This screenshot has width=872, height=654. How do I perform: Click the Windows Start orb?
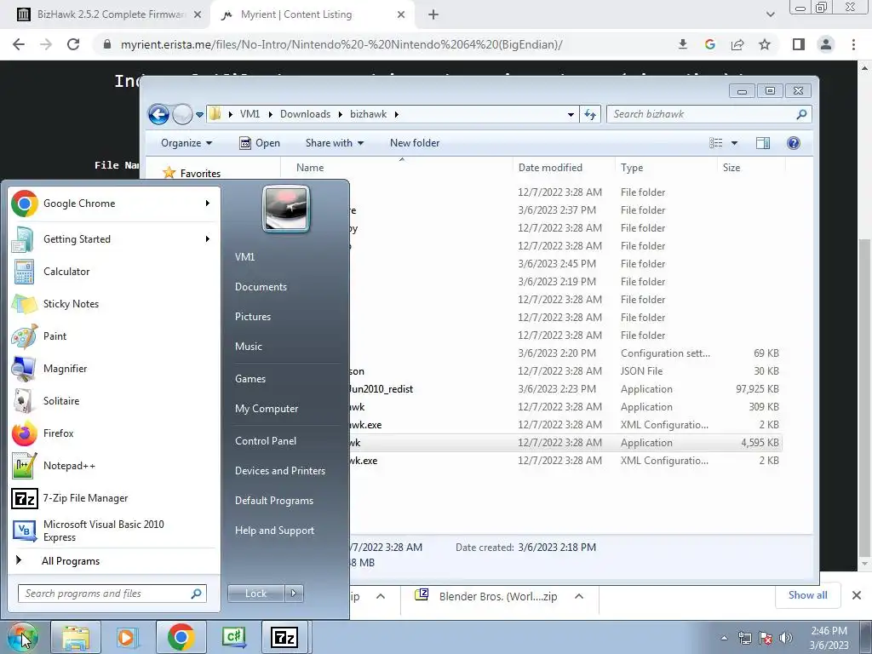click(x=22, y=637)
